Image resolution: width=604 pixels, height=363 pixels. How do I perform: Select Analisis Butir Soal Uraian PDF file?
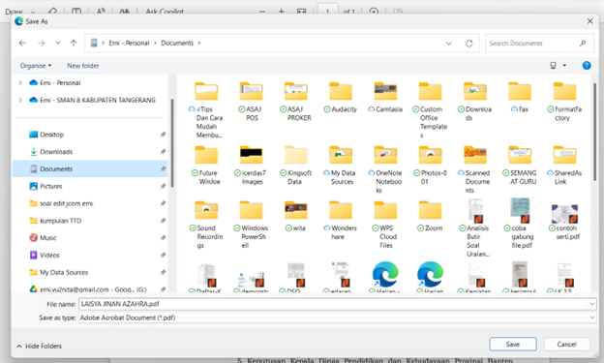(x=474, y=227)
